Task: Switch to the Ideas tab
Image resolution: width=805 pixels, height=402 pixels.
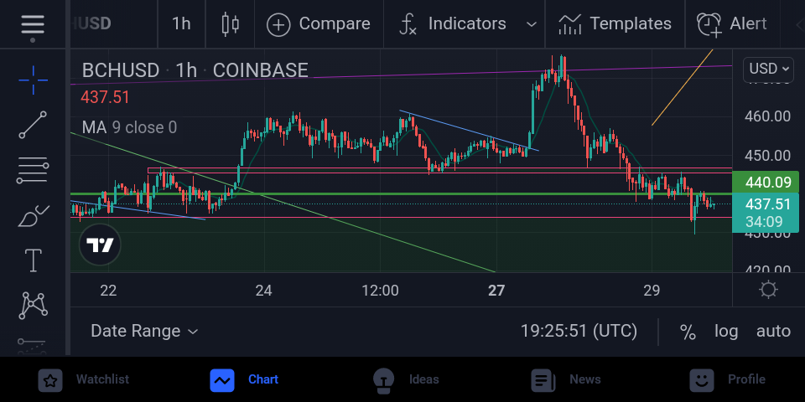Action: pos(406,380)
